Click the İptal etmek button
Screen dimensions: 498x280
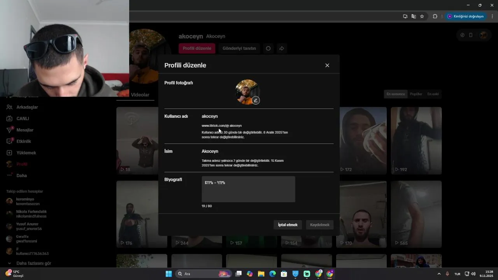click(288, 225)
